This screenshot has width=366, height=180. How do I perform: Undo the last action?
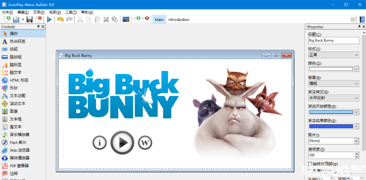[x=60, y=19]
